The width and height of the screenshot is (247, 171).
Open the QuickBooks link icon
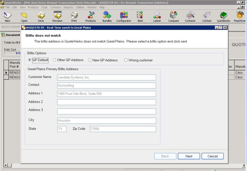point(223,17)
